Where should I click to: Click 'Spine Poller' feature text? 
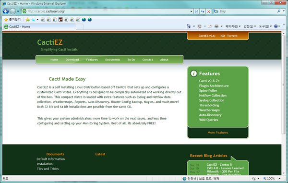[208, 91]
